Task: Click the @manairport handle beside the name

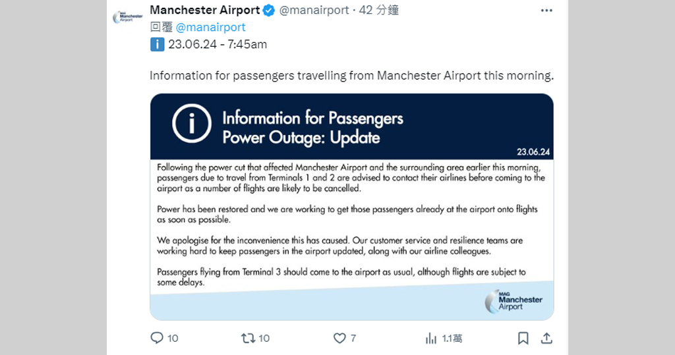Action: 314,11
